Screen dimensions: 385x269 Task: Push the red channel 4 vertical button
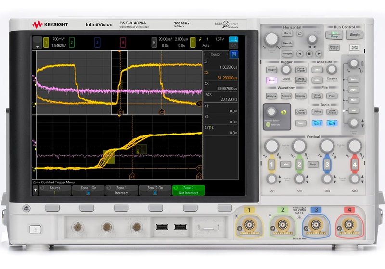[x=354, y=165]
